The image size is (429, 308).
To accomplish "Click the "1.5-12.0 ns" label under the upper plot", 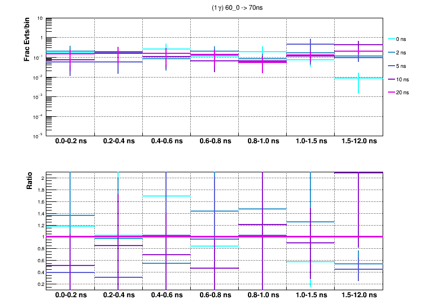I will point(358,142).
